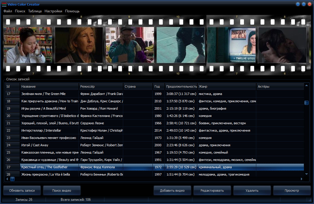Select thumbnail of woman on two phones
314x204 pixels.
tap(28, 45)
